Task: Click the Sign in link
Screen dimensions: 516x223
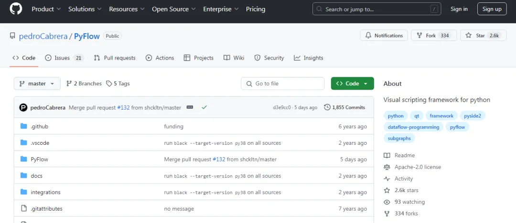Action: pos(459,9)
